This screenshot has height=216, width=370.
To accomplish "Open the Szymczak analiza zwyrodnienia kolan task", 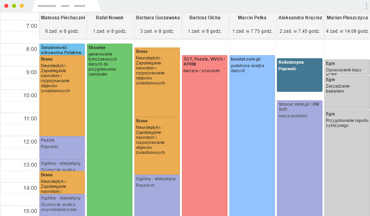I will 62,205.
